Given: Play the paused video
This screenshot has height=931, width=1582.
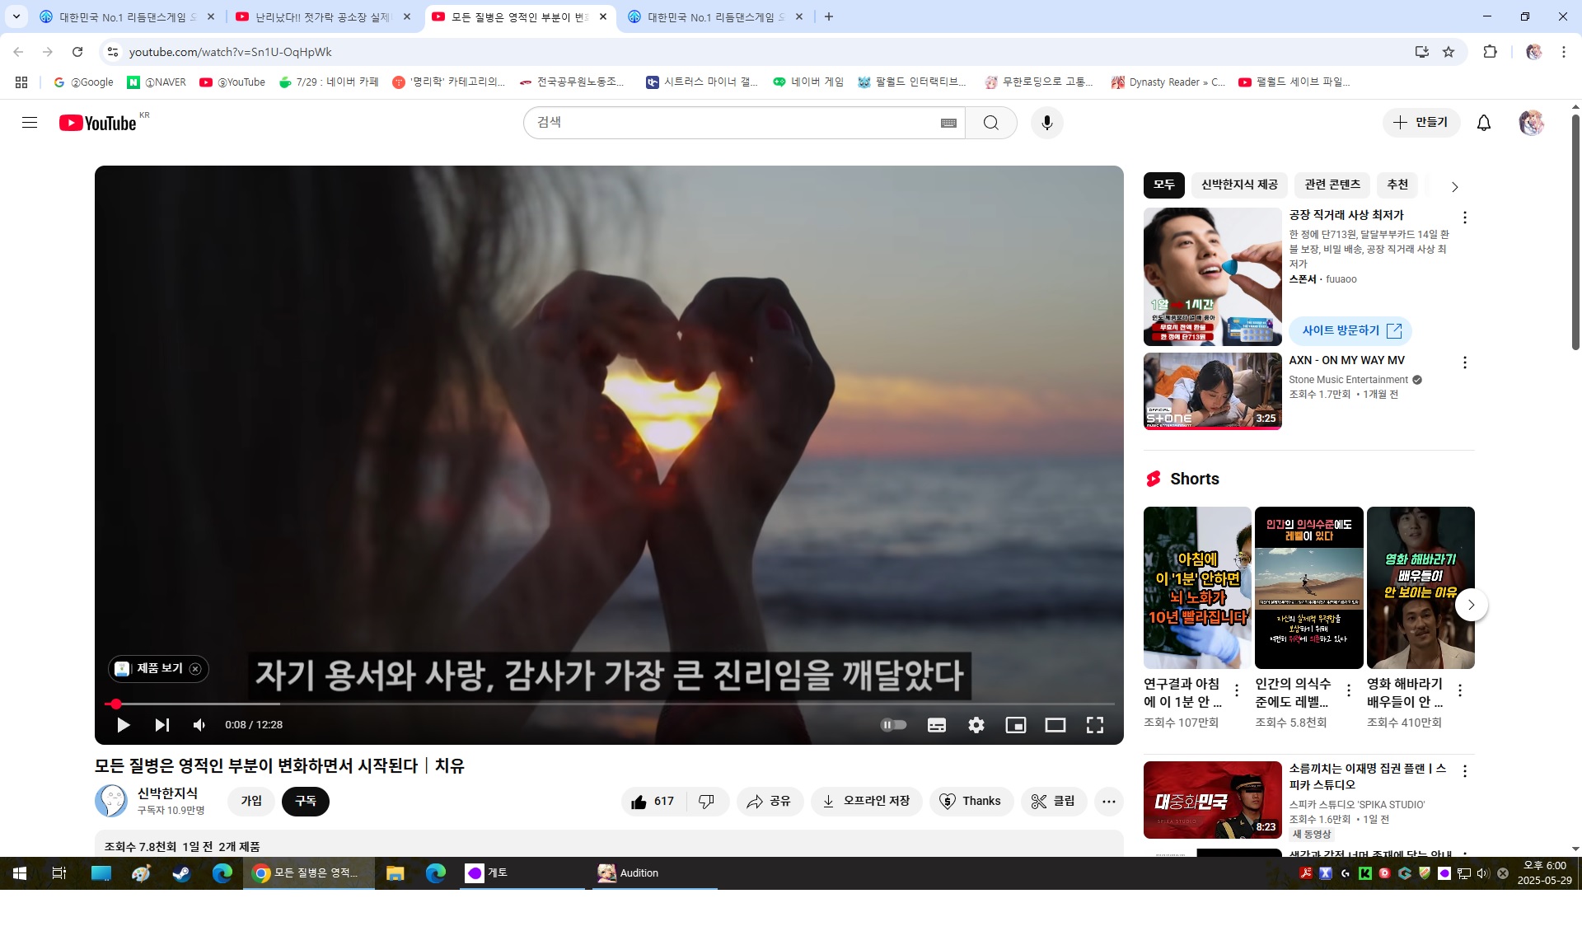Looking at the screenshot, I should (x=124, y=725).
